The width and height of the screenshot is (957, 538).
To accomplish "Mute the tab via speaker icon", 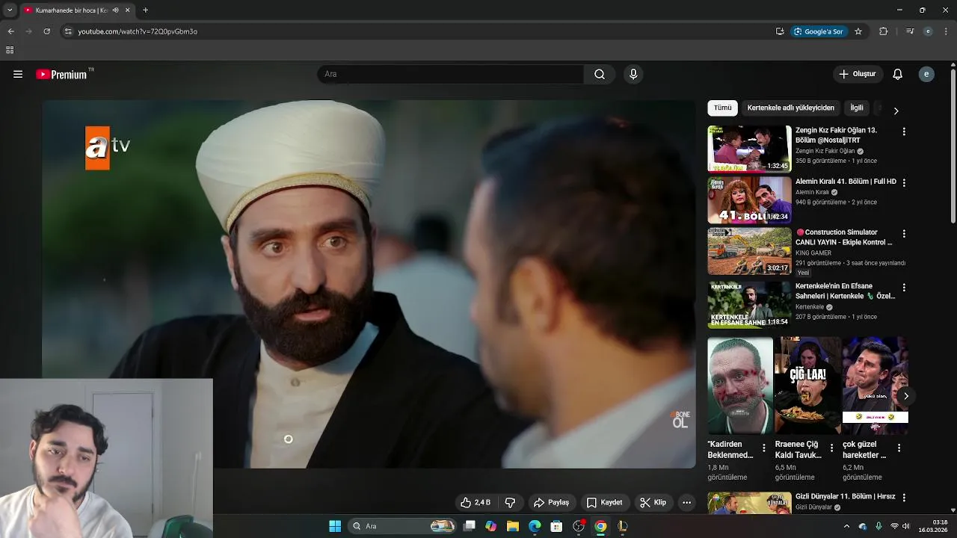I will [x=115, y=10].
